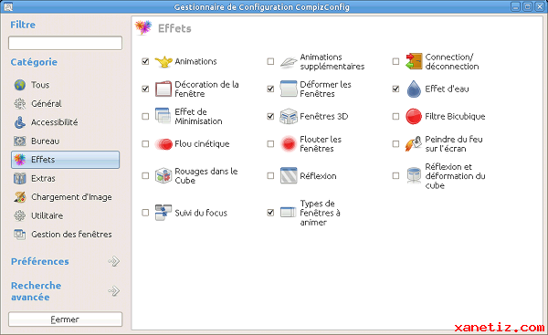The height and width of the screenshot is (335, 548).
Task: Open the Flouter les fenêtres icon
Action: [x=289, y=144]
